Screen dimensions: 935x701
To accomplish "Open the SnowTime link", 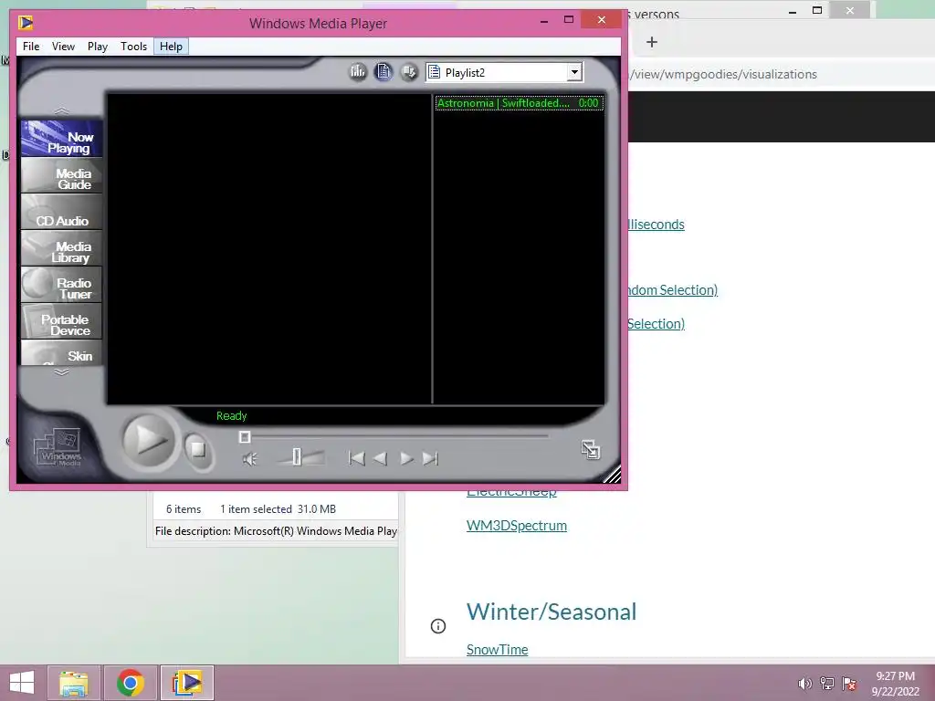I will (498, 650).
